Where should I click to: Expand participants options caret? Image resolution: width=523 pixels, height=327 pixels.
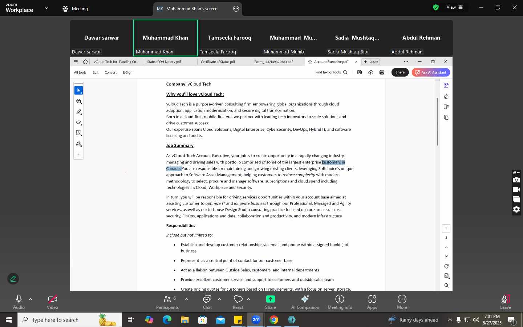(187, 299)
